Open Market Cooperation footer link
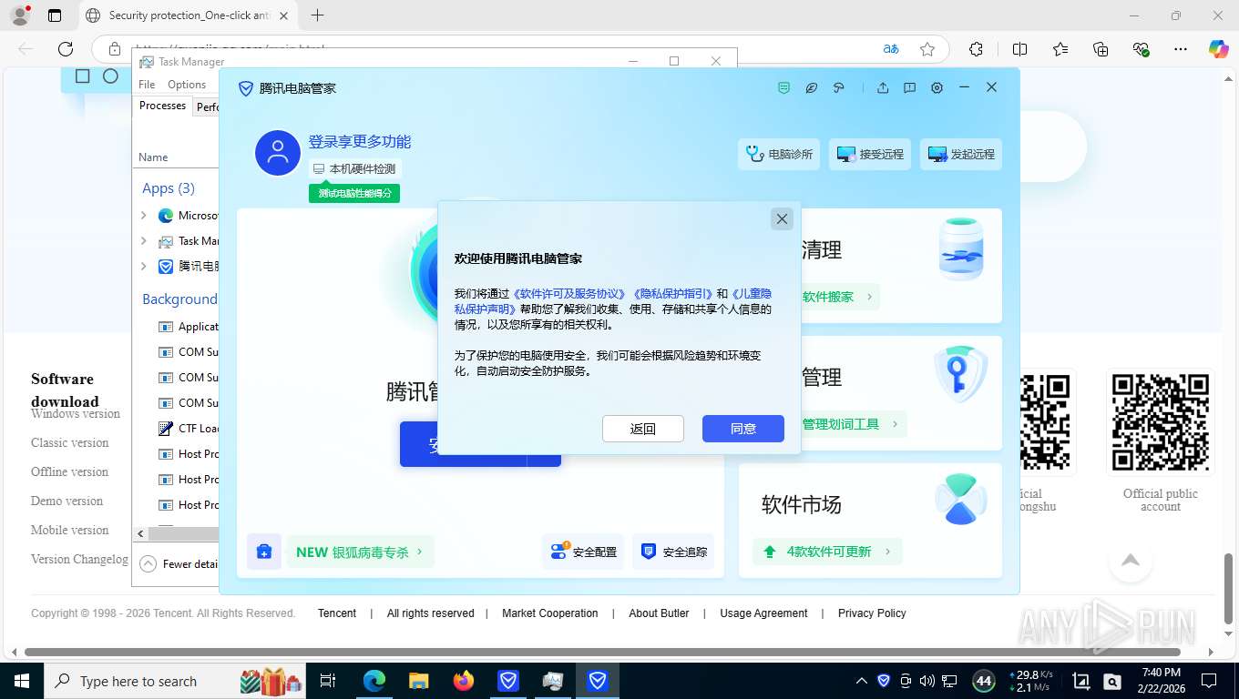This screenshot has width=1239, height=699. [x=549, y=613]
